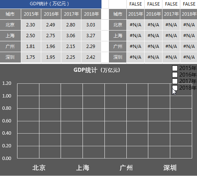Select #N/A cell for 深圳 2015年

(135, 57)
